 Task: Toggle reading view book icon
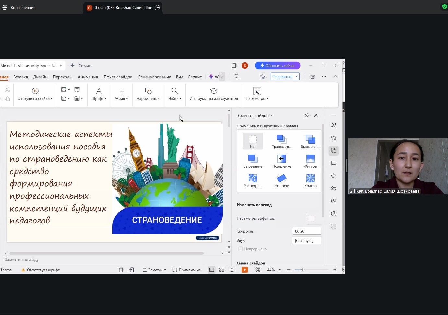click(x=232, y=270)
